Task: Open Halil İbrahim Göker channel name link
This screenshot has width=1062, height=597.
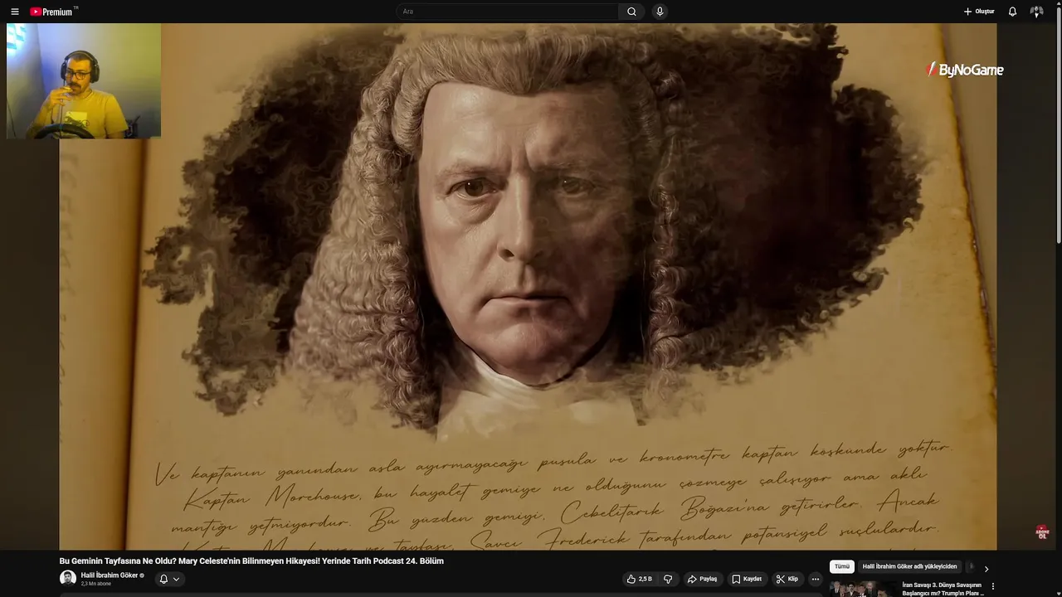Action: 110,575
